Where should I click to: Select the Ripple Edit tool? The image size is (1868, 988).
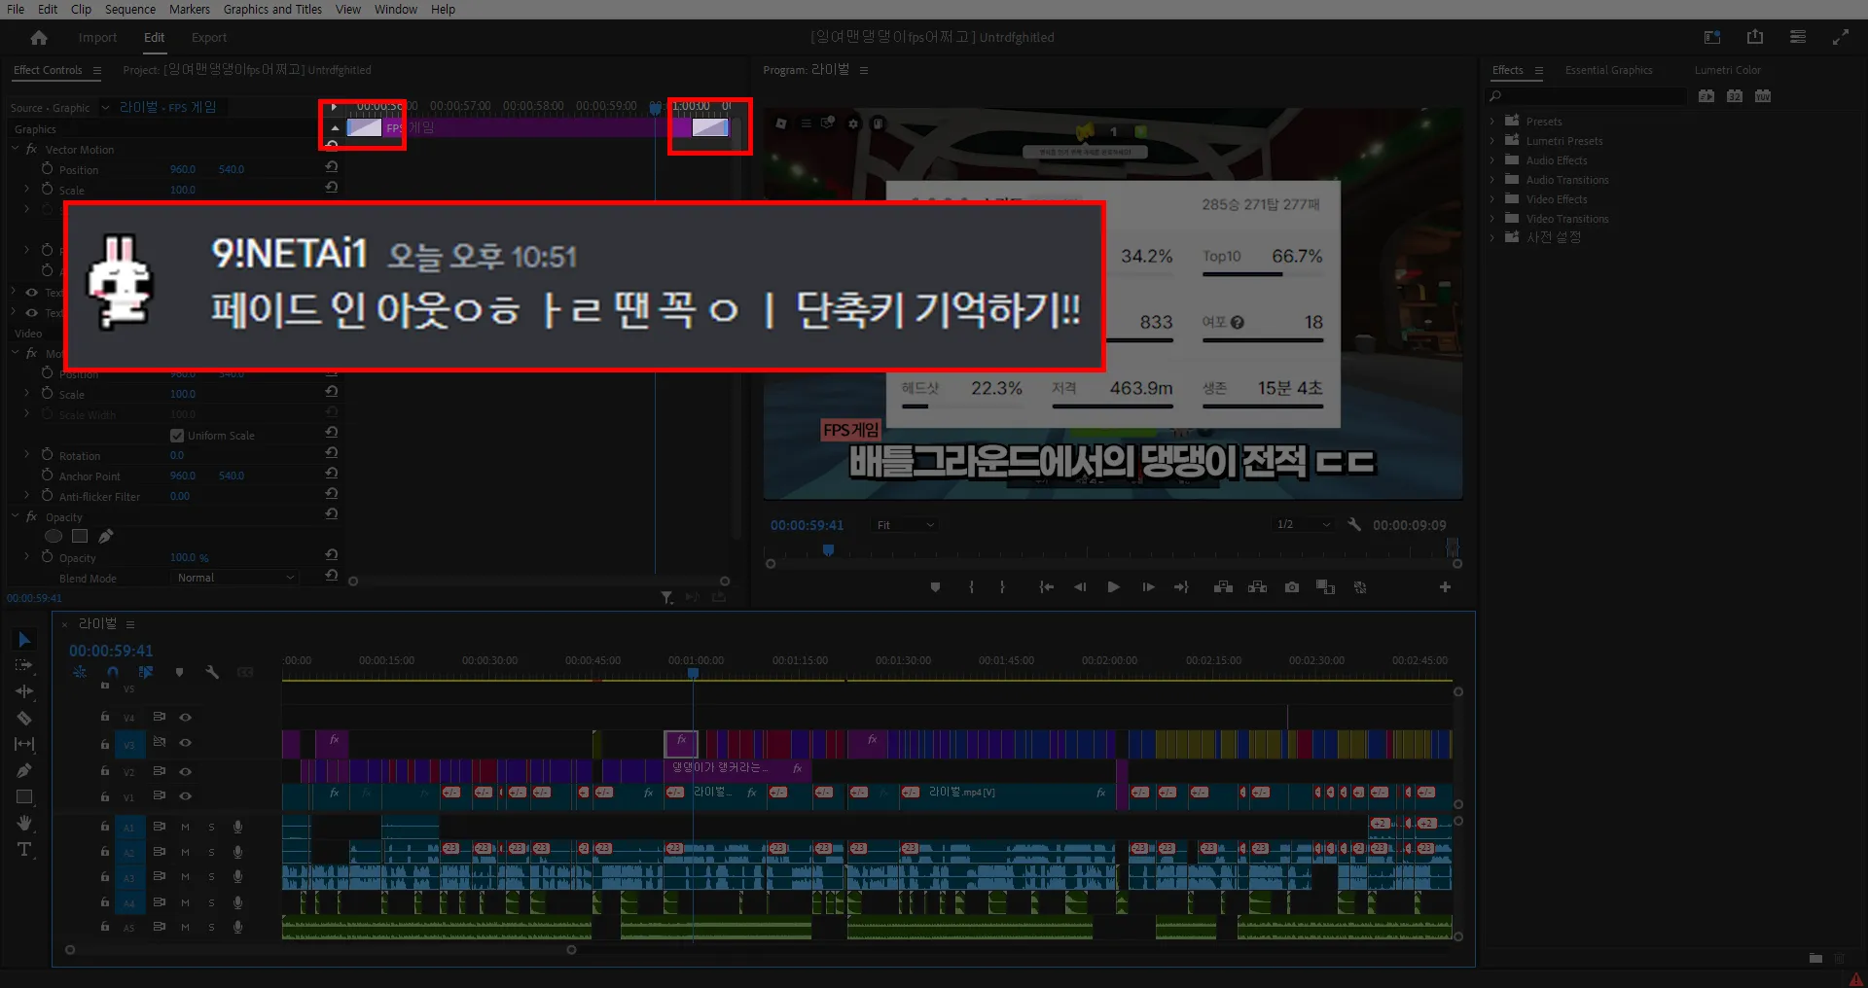(24, 691)
